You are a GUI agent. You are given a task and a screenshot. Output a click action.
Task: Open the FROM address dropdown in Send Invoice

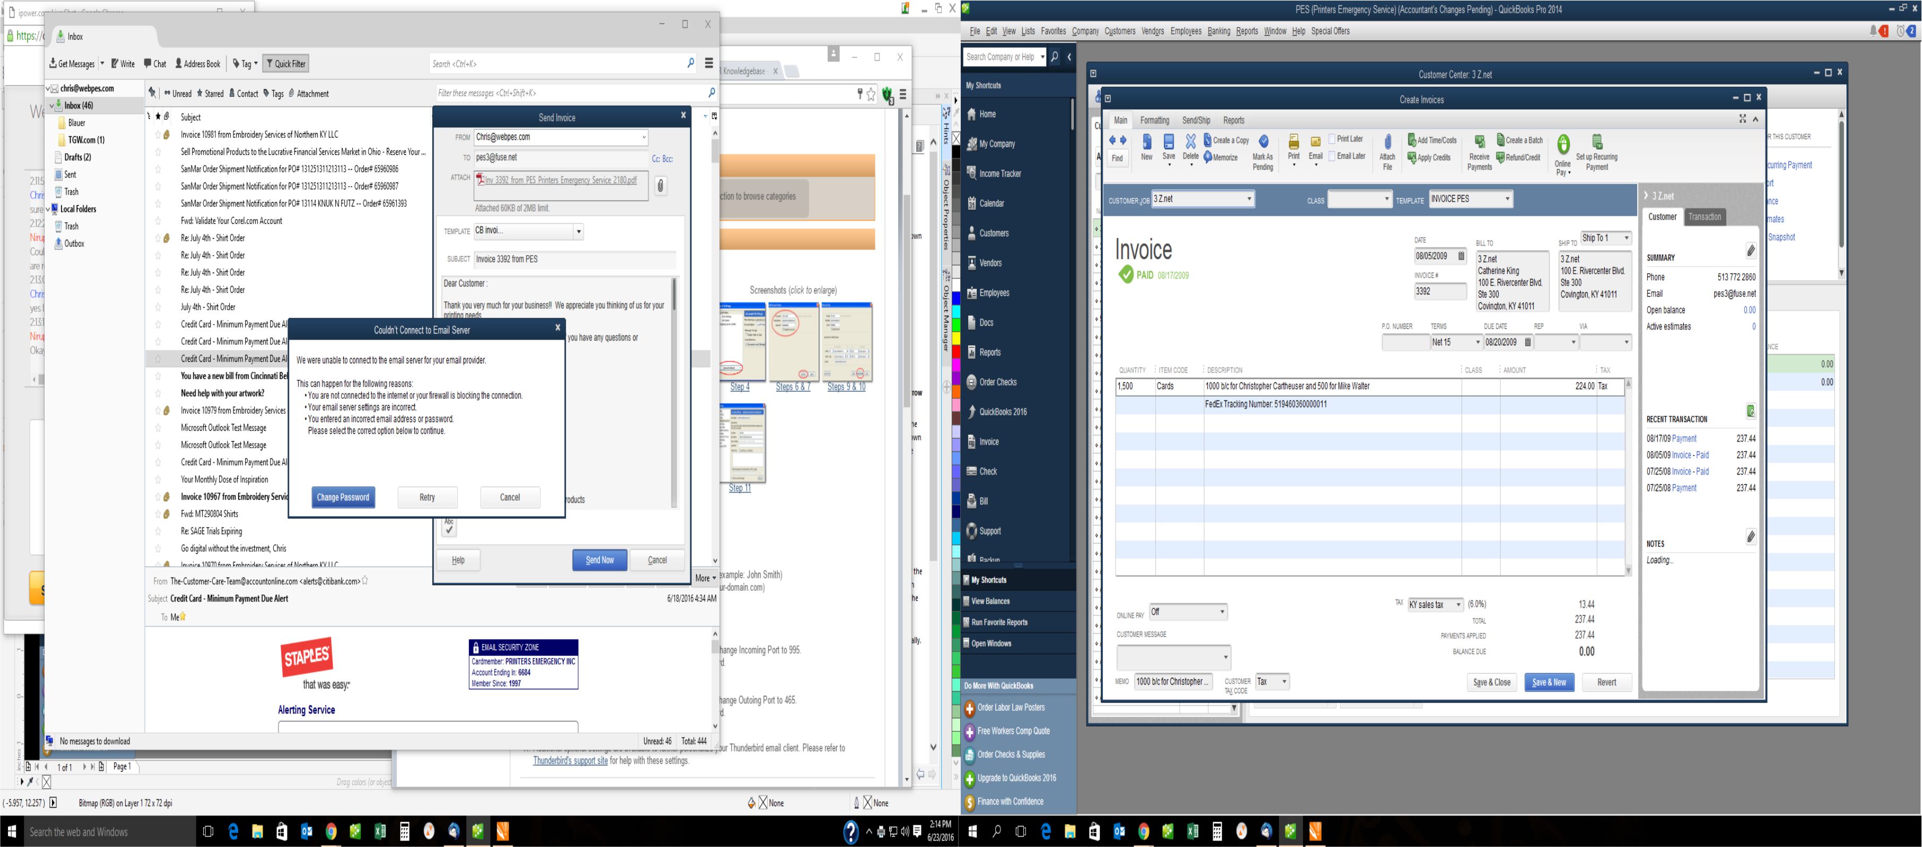pyautogui.click(x=643, y=137)
